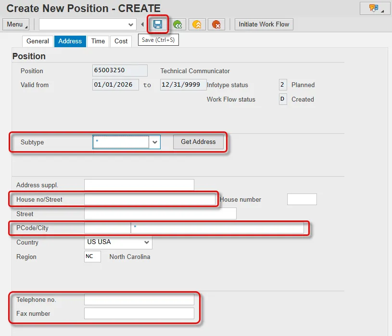The height and width of the screenshot is (336, 392).
Task: Open the Menu button dropdown
Action: point(16,25)
